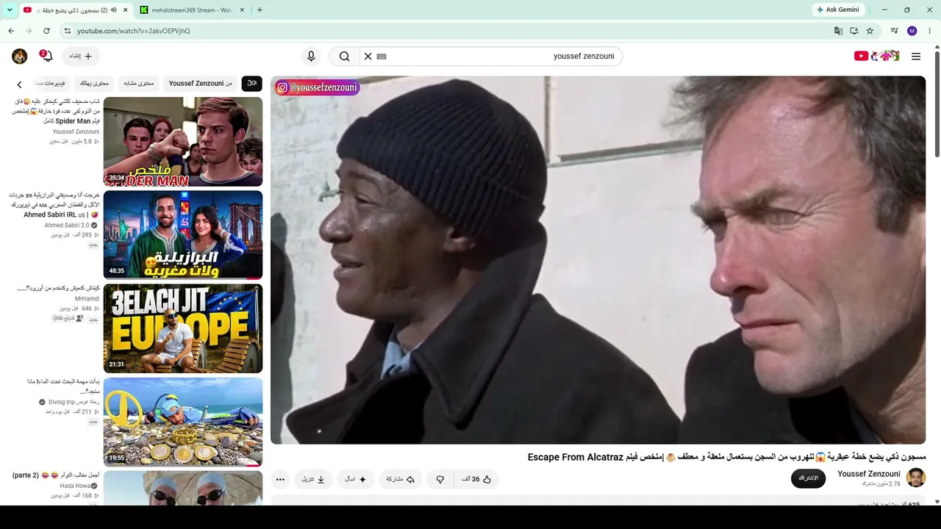Click the YouTube search magnifier button
Screen dimensions: 941x529
coord(344,57)
